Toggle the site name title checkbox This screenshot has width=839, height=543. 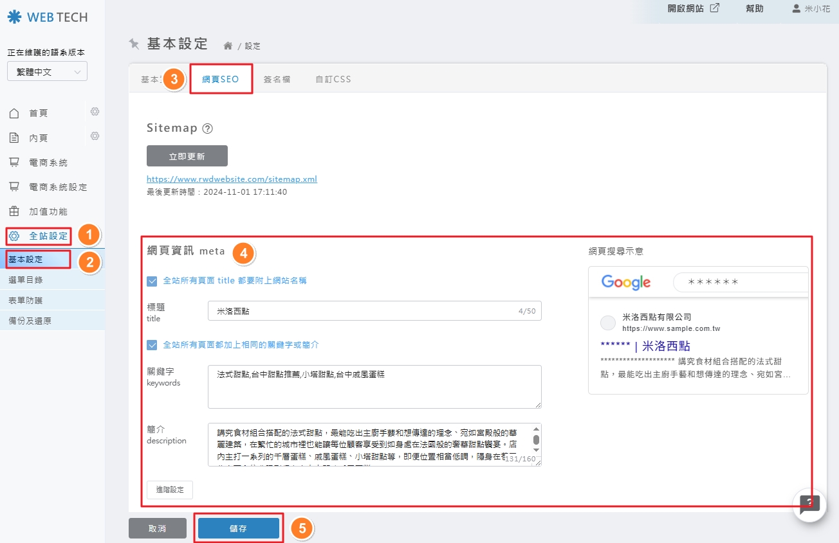152,281
